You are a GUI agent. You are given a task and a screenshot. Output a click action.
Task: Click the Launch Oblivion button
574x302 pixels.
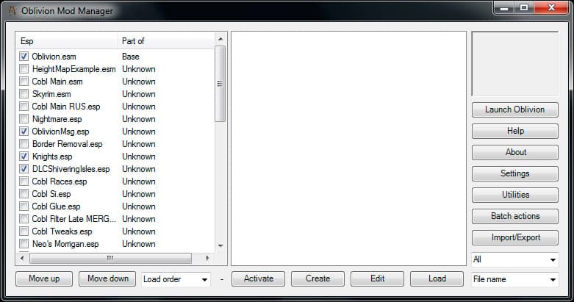(x=515, y=109)
